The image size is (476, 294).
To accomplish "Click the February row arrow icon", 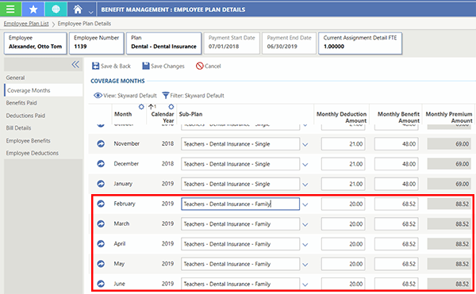I will point(101,204).
